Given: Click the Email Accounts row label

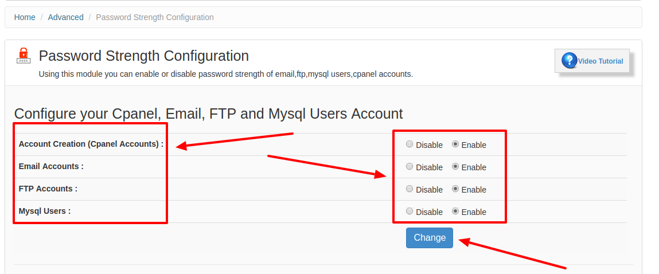Looking at the screenshot, I should coord(51,166).
